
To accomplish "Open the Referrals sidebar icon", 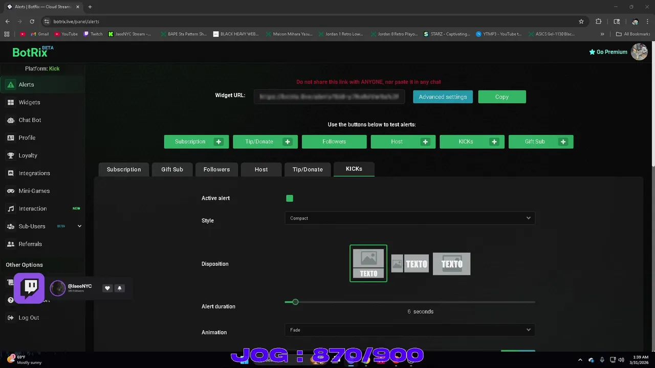I will click(10, 244).
